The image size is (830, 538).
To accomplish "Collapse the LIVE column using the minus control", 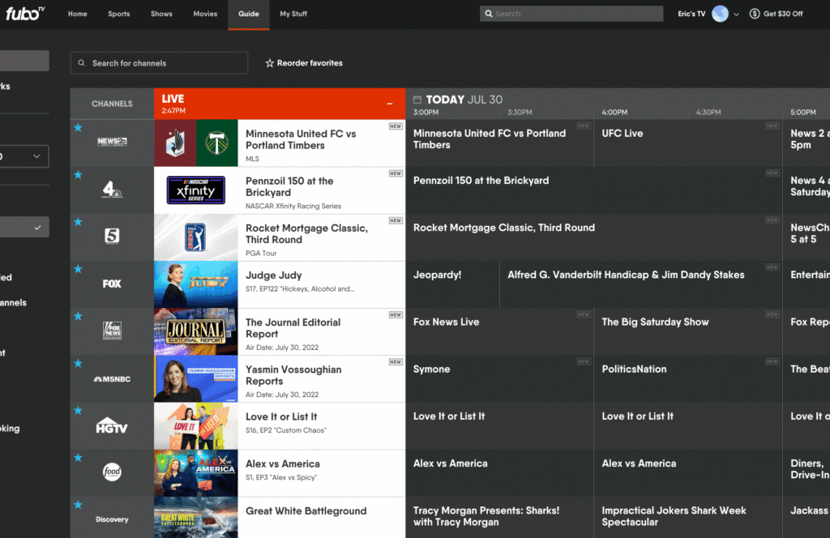I will tap(390, 104).
